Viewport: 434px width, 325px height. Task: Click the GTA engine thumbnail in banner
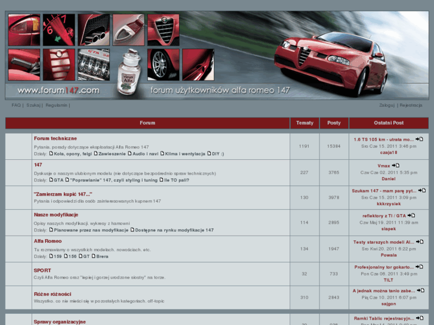coord(94,65)
